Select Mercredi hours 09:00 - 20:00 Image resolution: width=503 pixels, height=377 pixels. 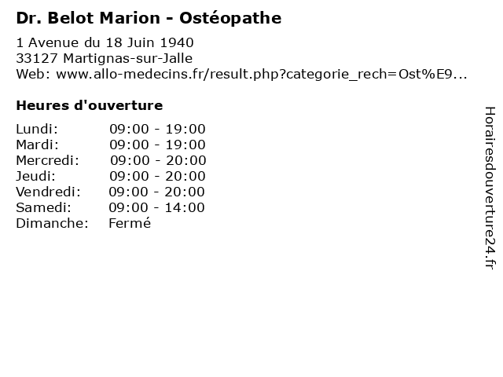pyautogui.click(x=158, y=160)
